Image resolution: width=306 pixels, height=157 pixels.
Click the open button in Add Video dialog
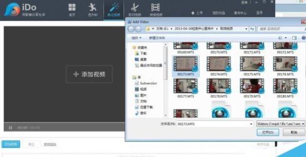click(x=268, y=132)
